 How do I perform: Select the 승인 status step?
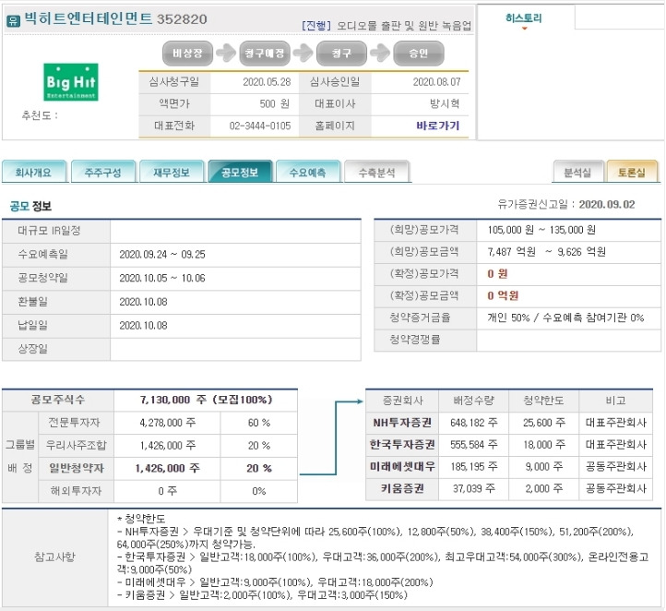click(x=419, y=54)
